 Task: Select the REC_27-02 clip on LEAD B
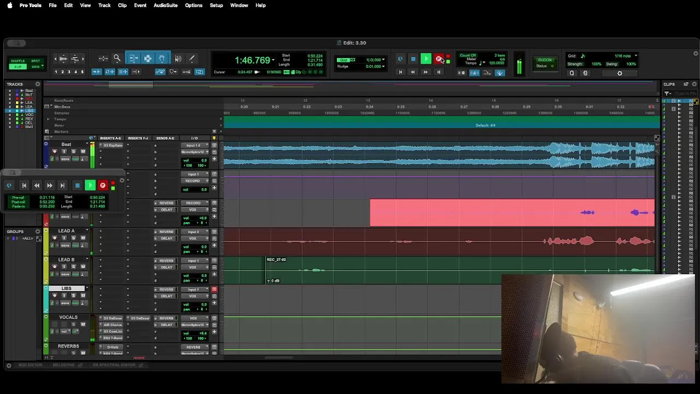click(x=459, y=270)
